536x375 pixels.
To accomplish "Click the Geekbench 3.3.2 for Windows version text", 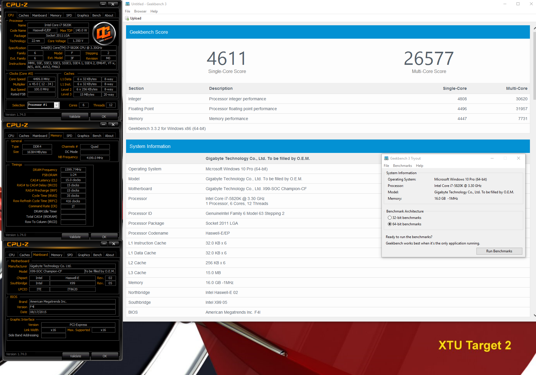I will pos(167,128).
